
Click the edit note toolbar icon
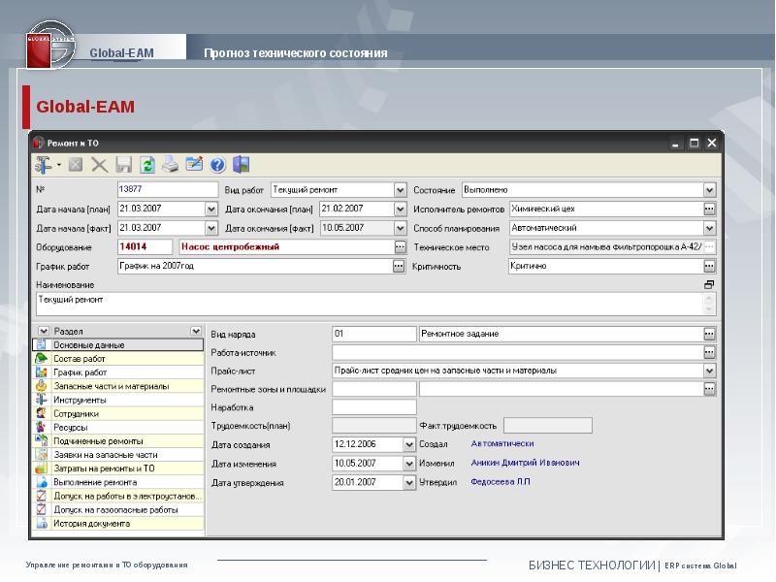(x=194, y=165)
